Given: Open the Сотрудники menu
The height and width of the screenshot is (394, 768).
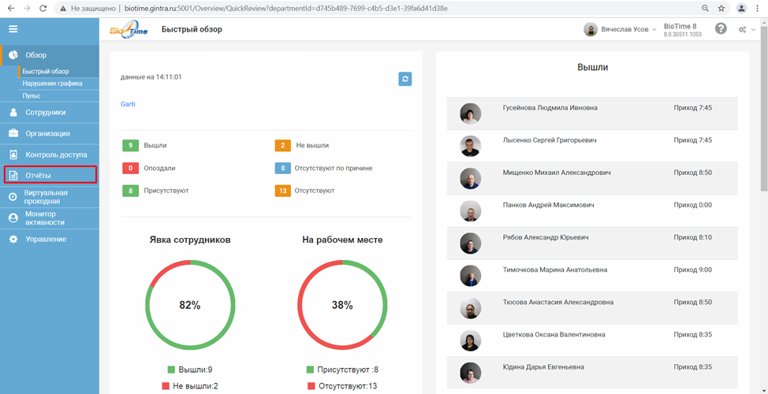Looking at the screenshot, I should click(50, 113).
